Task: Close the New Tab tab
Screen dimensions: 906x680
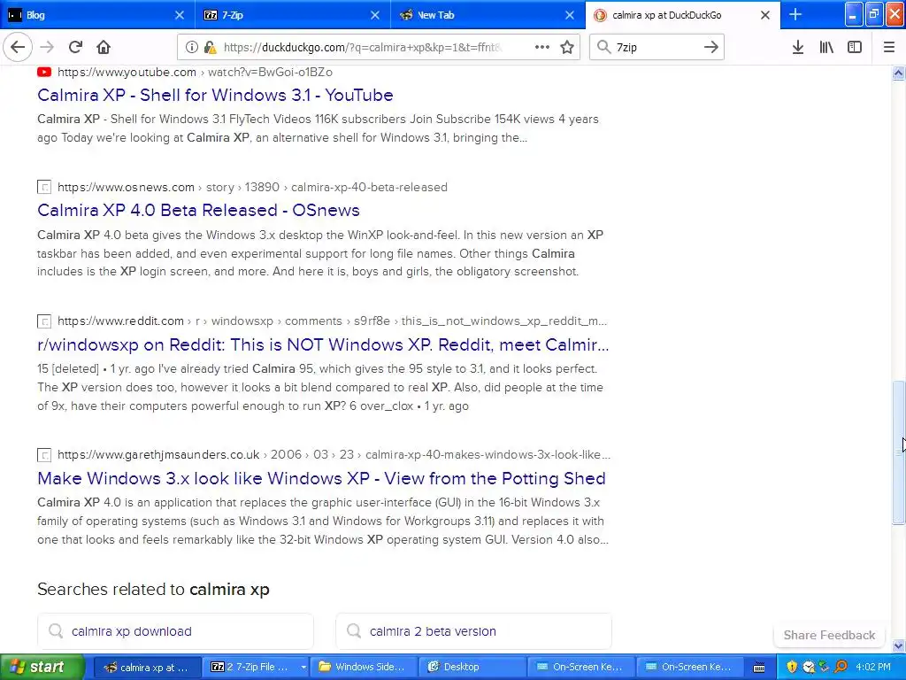Action: click(570, 15)
